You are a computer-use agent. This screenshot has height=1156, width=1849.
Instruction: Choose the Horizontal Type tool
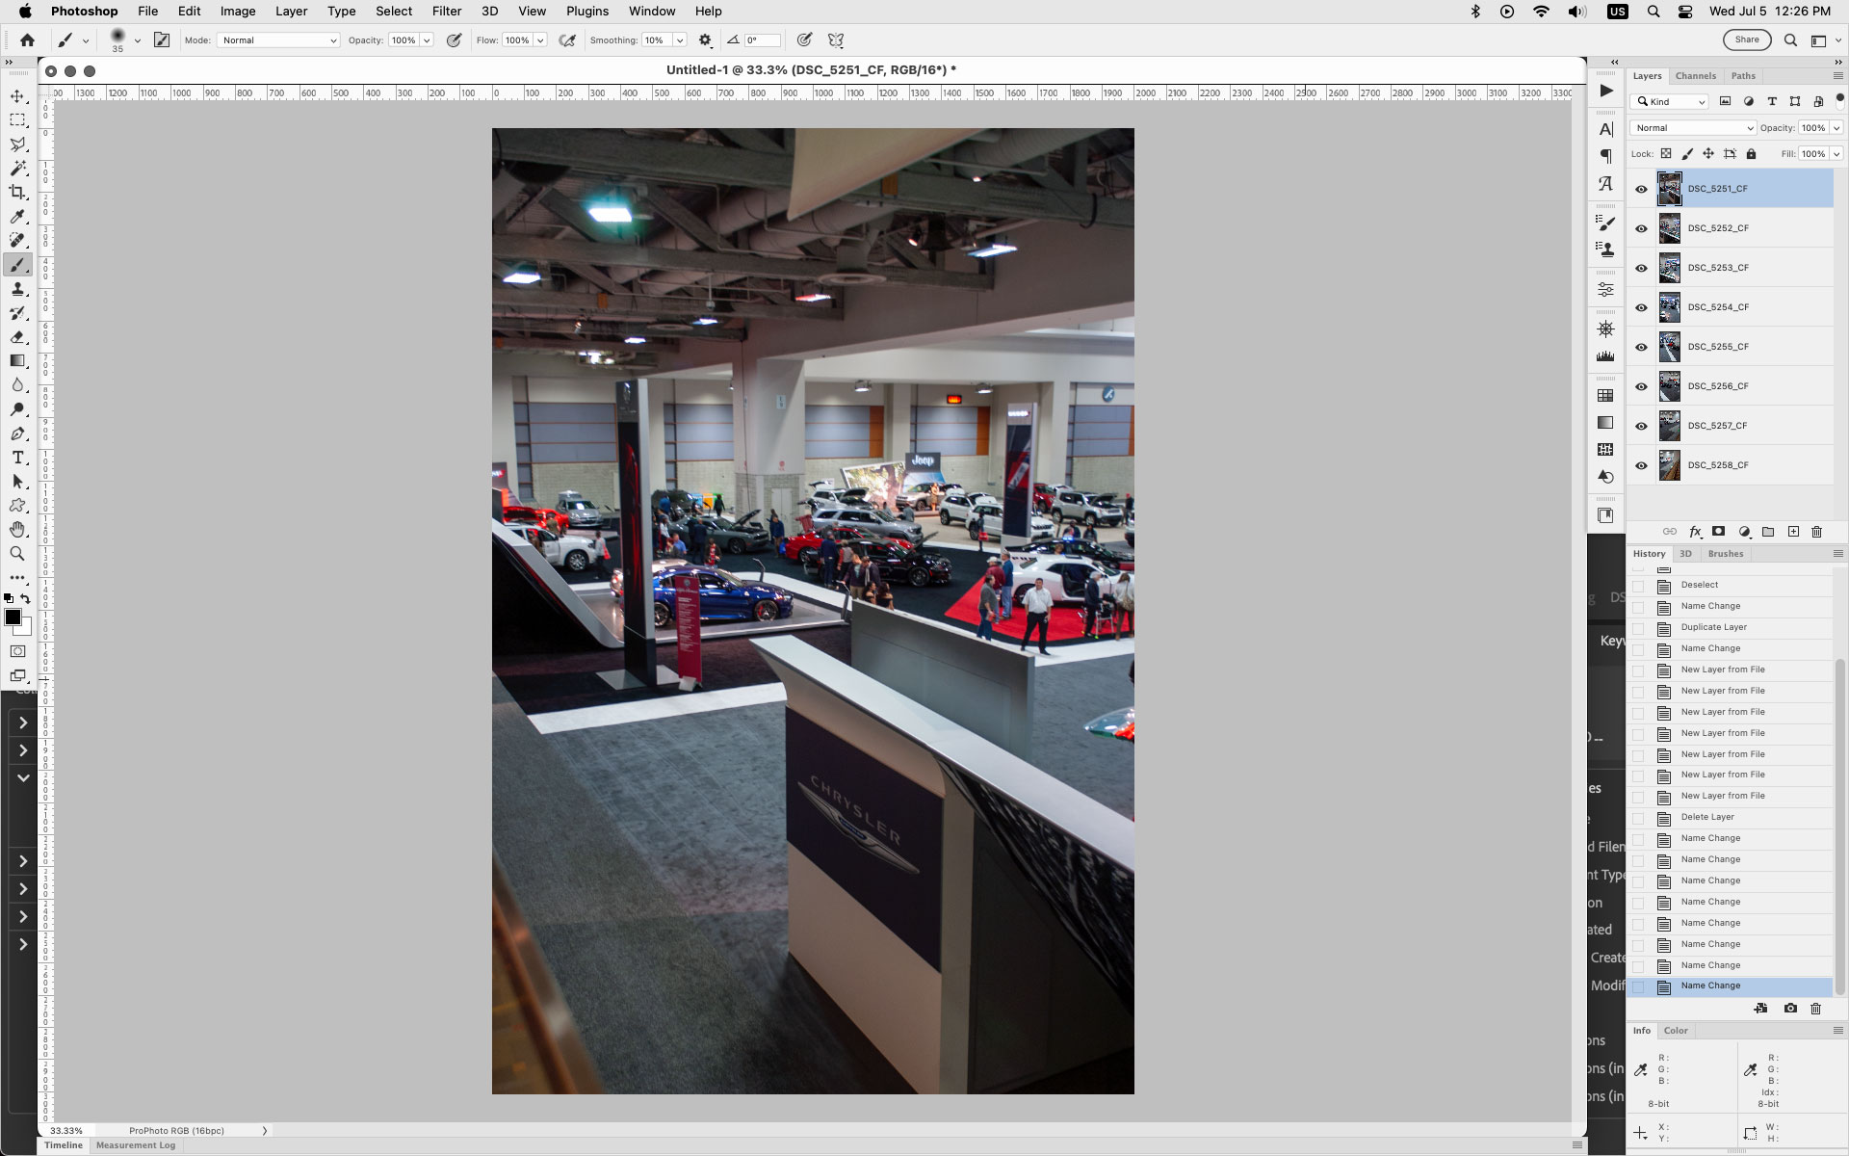[18, 458]
